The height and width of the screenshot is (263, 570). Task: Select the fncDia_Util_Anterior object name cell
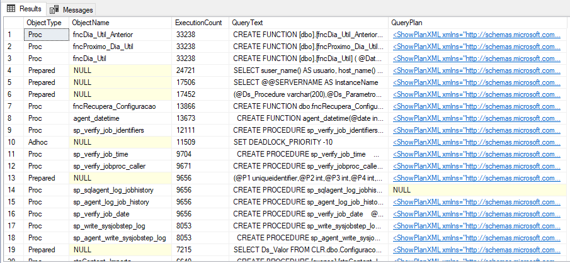[120, 36]
